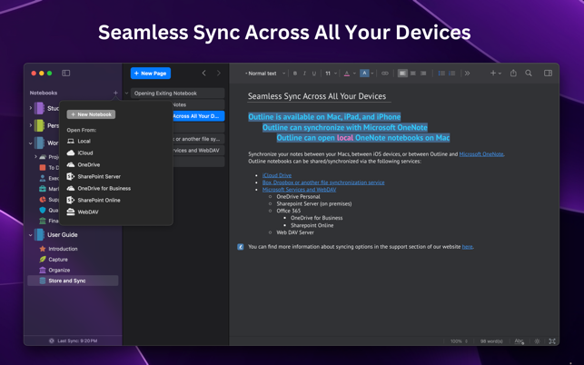Click the note tag icon beside paragraph
Viewport: 584px width, 365px height.
click(241, 247)
